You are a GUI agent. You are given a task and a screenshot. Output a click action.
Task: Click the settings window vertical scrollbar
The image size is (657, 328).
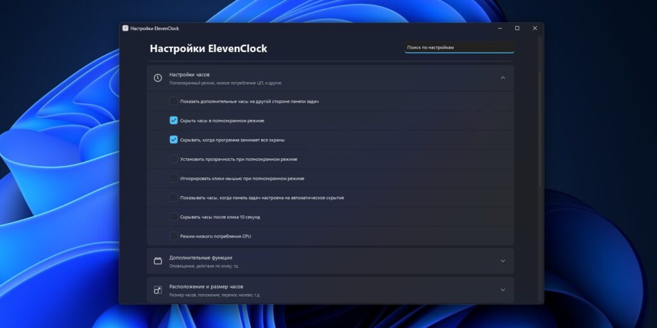[540, 129]
